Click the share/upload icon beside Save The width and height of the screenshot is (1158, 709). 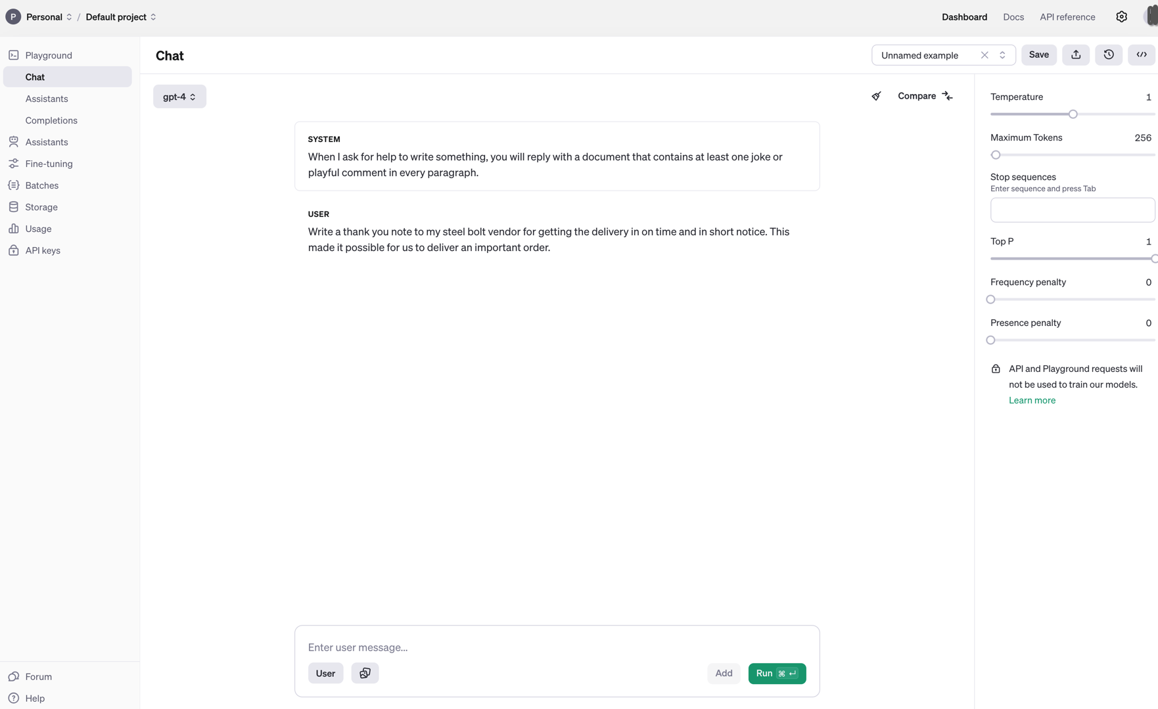[1076, 55]
